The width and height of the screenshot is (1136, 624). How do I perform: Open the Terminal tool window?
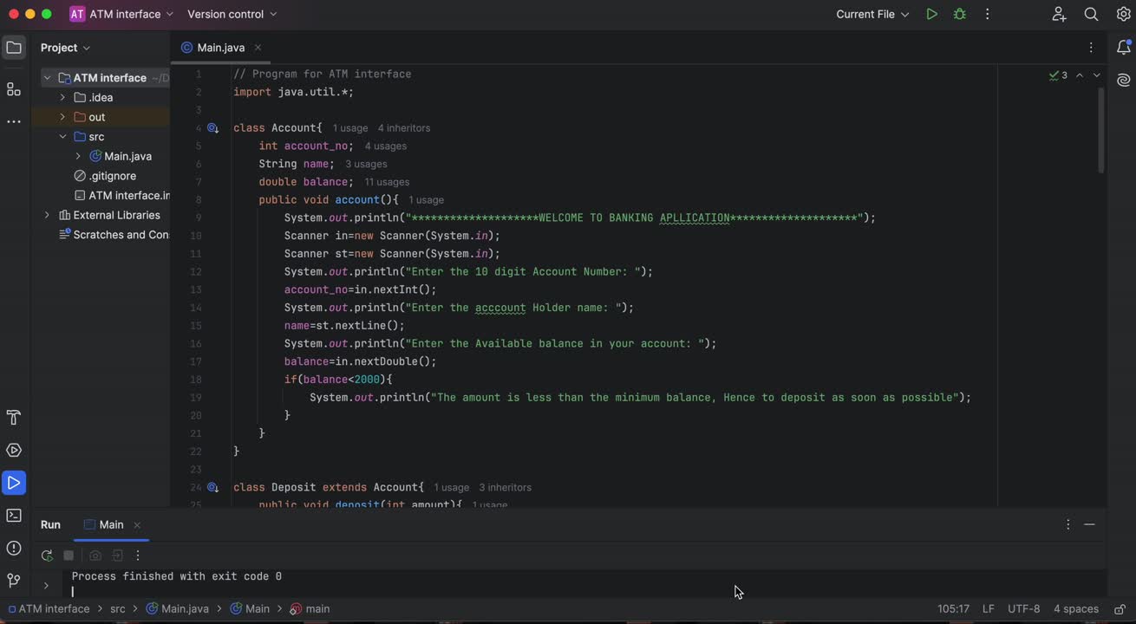(14, 516)
